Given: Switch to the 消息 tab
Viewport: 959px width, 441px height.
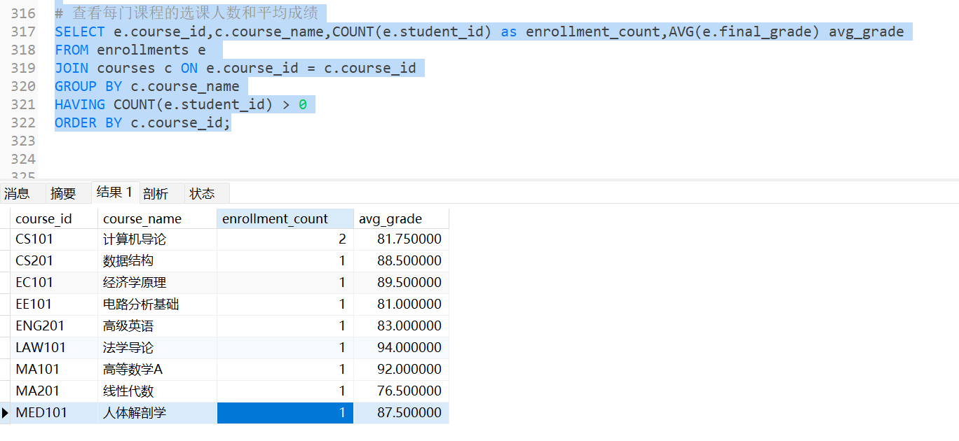Looking at the screenshot, I should coord(17,194).
